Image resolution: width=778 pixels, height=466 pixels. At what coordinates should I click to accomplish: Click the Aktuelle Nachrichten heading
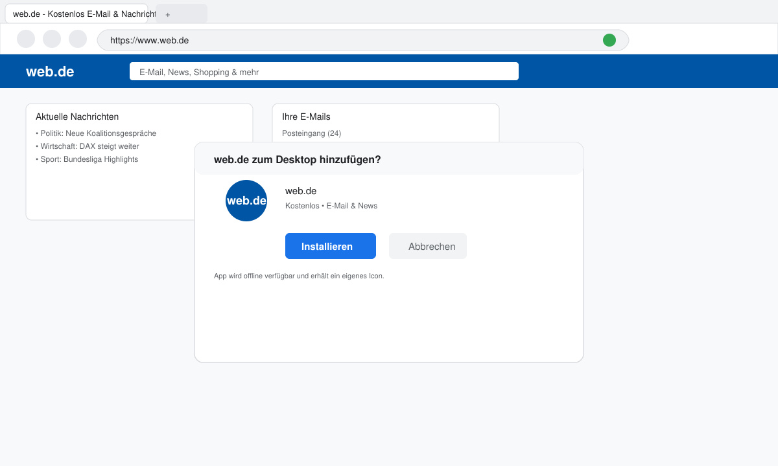click(77, 117)
